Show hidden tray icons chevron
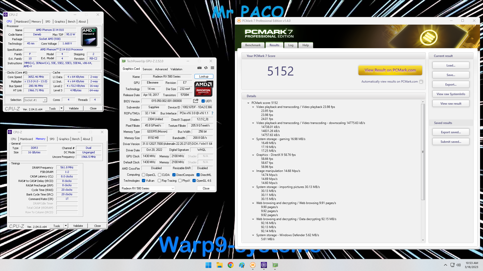The height and width of the screenshot is (271, 483). click(x=445, y=265)
